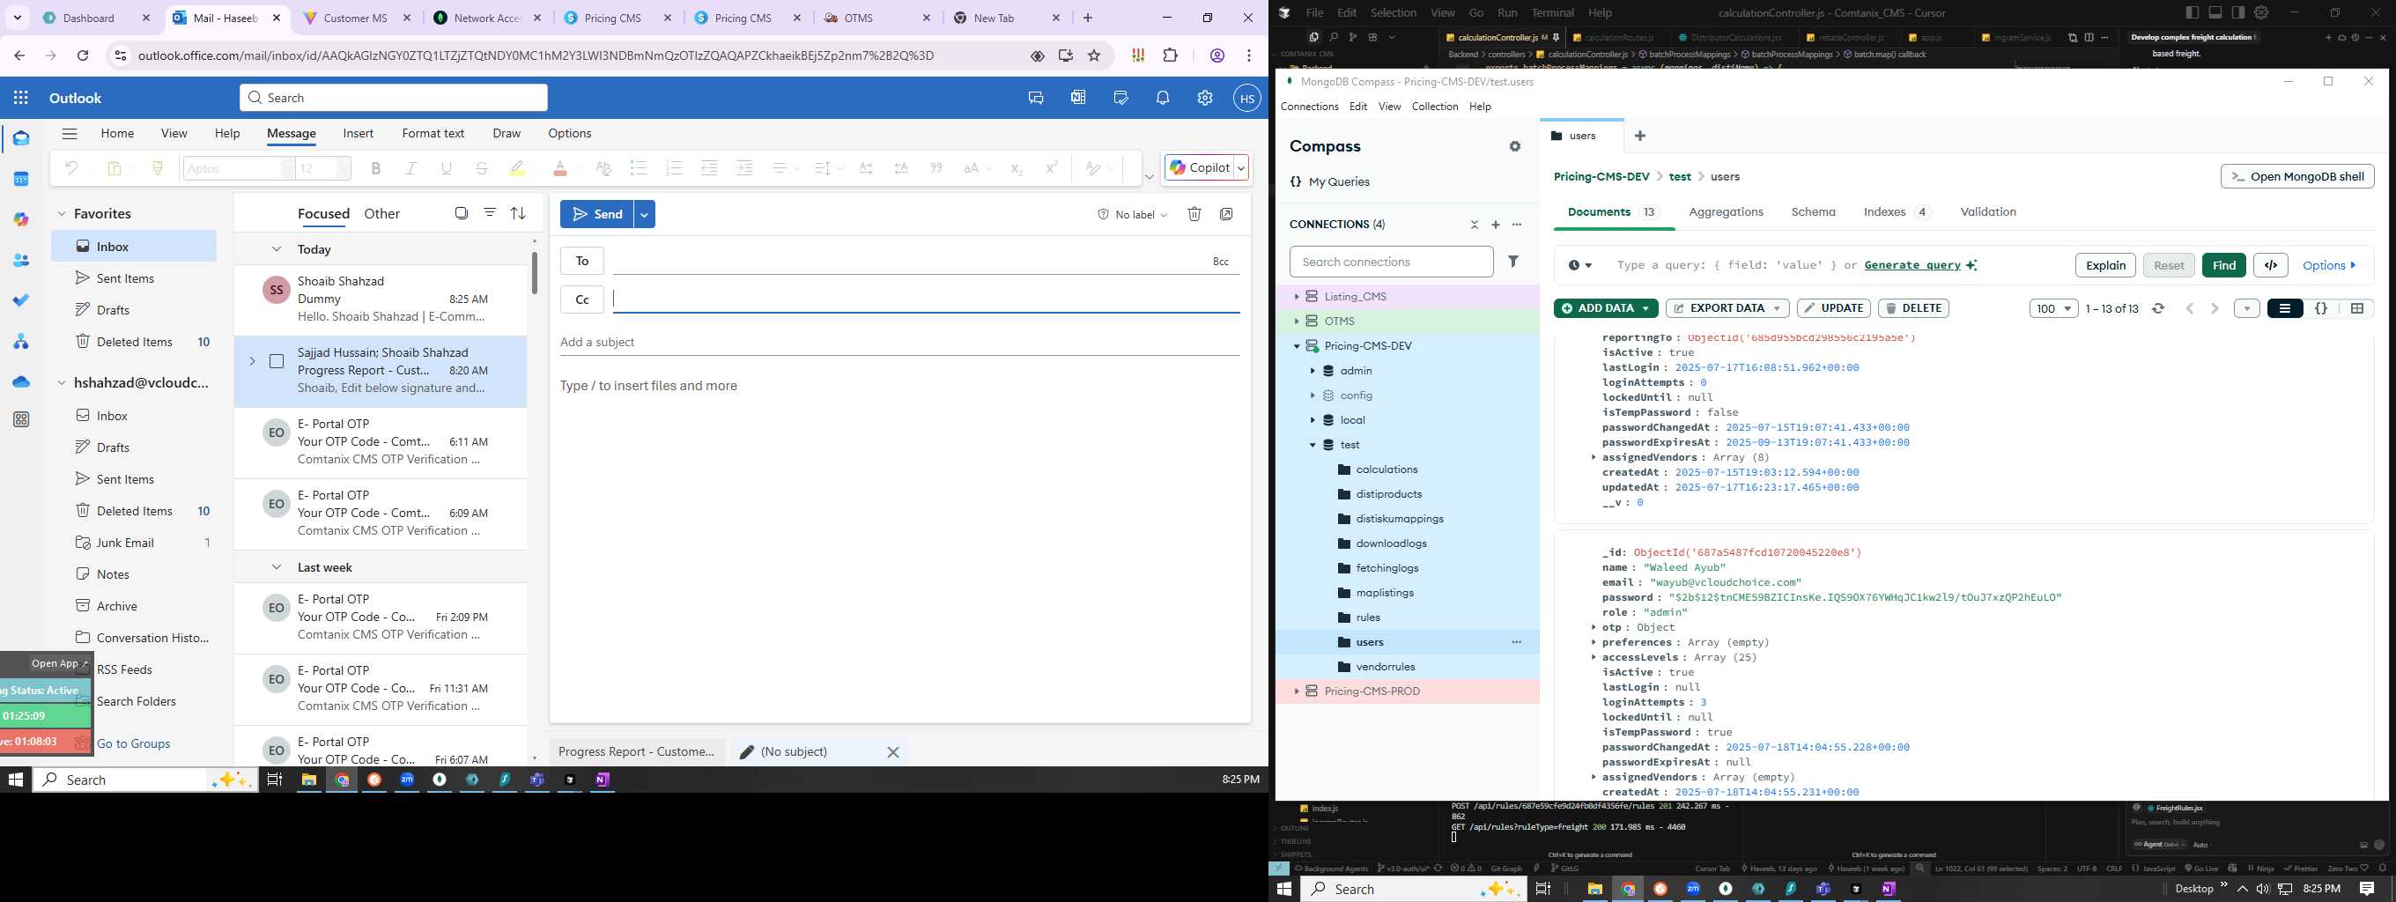
Task: Open the Schema tab in Compass
Action: pos(1813,212)
